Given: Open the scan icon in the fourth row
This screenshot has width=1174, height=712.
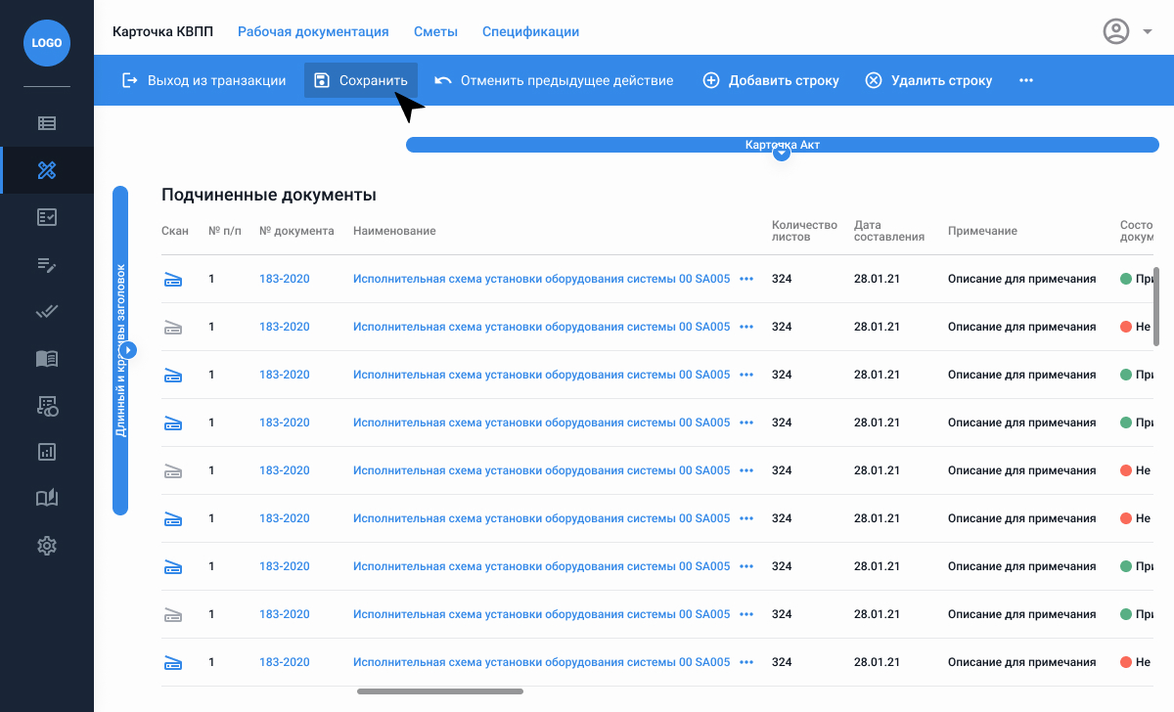Looking at the screenshot, I should (173, 423).
